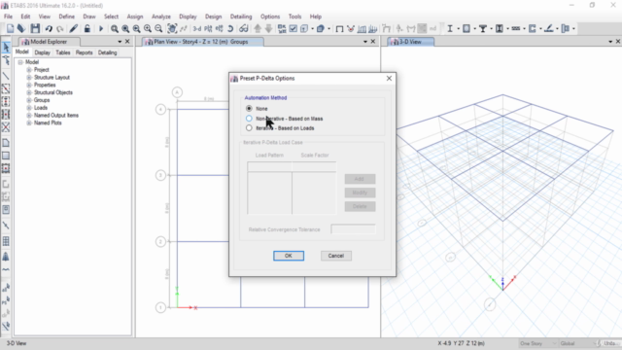Click OK in Preset P-Delta Options
Image resolution: width=622 pixels, height=350 pixels.
[x=289, y=256]
